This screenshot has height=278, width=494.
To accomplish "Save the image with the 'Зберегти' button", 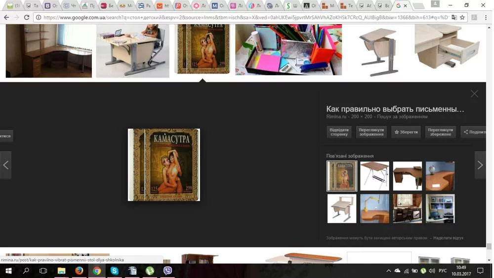I will pyautogui.click(x=406, y=132).
